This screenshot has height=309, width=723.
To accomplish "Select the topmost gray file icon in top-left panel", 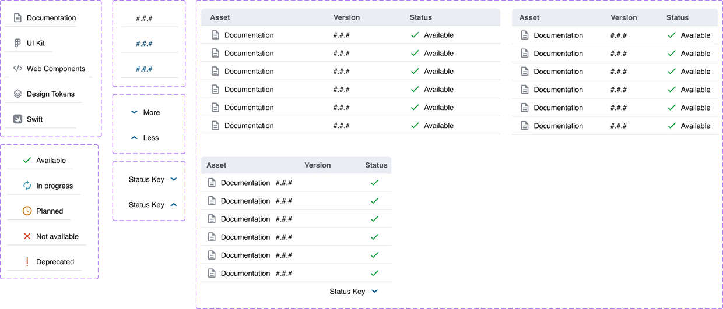I will click(17, 18).
